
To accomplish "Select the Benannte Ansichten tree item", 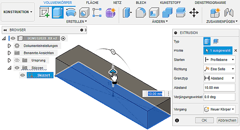I will (x=38, y=53).
